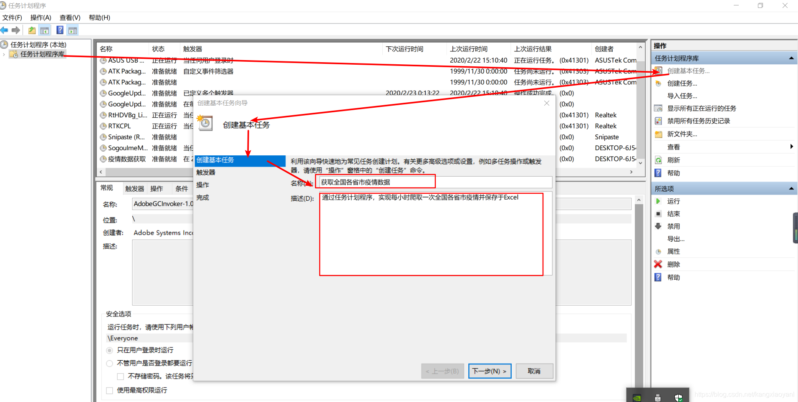This screenshot has height=402, width=798.
Task: Click the task wizard clock icon in dialog header
Action: [205, 123]
